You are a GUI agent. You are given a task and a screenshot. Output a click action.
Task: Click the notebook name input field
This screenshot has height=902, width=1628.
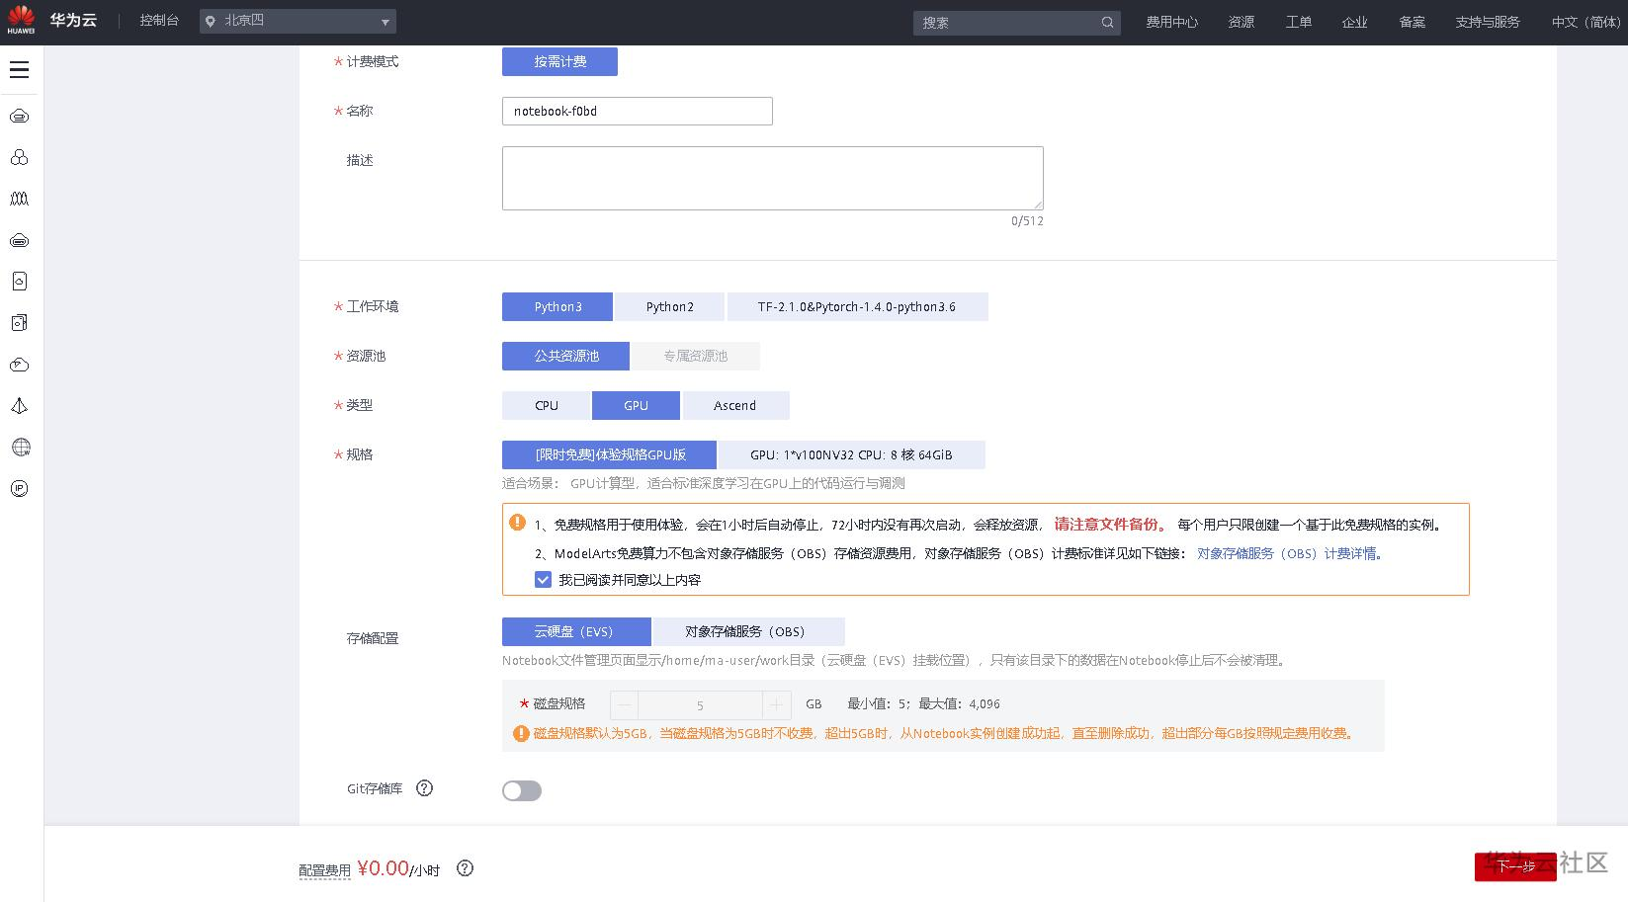[637, 111]
